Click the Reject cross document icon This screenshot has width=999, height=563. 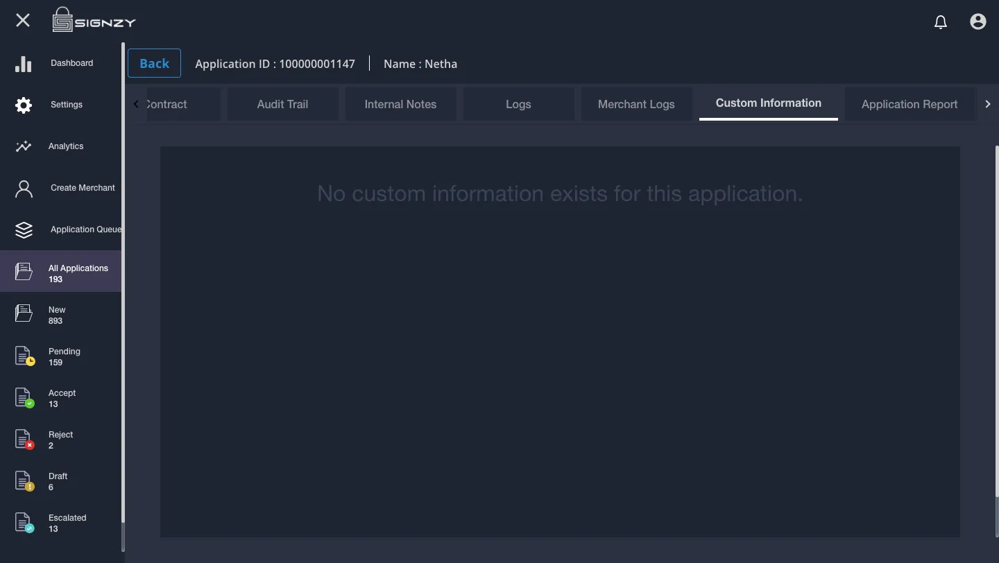24,439
